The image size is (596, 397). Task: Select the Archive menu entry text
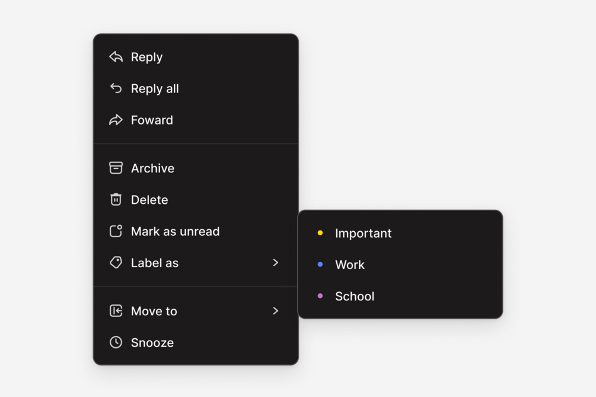[152, 168]
